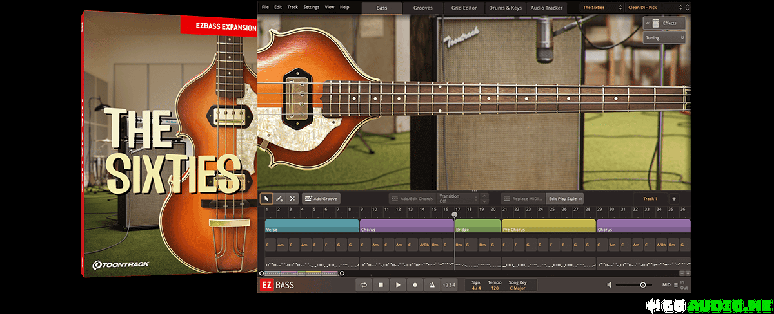Step the Transition selector up/down arrows
Screen dimensions: 774x314
pyautogui.click(x=484, y=199)
